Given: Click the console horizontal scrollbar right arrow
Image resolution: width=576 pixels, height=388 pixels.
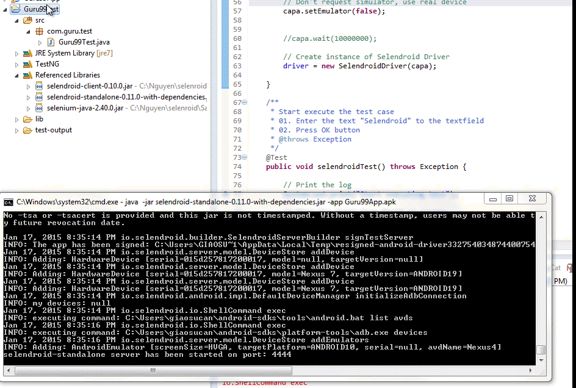Looking at the screenshot, I should click(532, 369).
